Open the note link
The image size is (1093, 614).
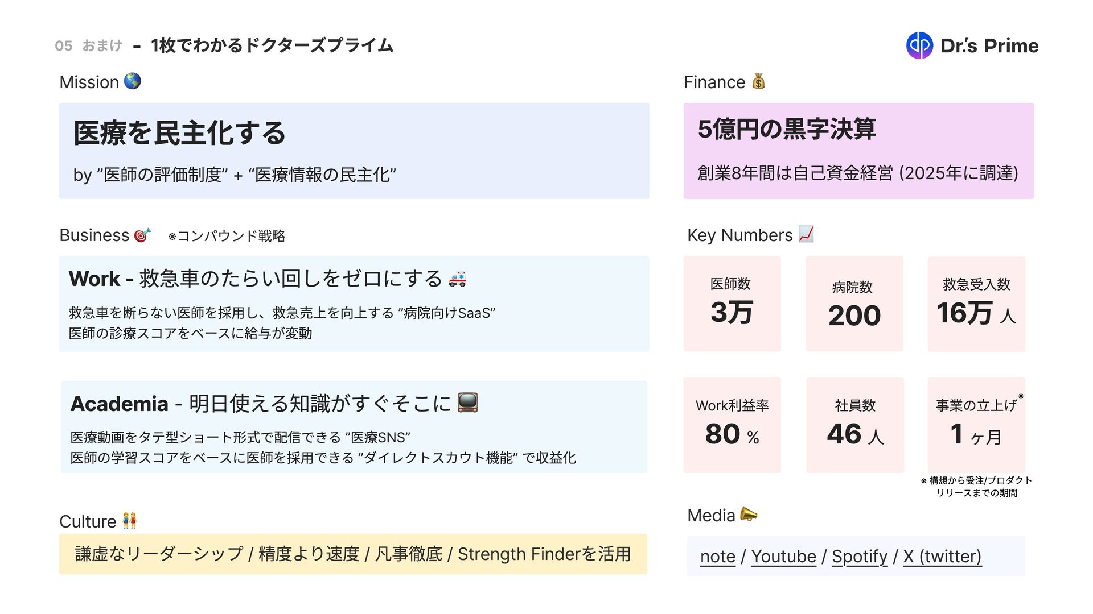717,556
